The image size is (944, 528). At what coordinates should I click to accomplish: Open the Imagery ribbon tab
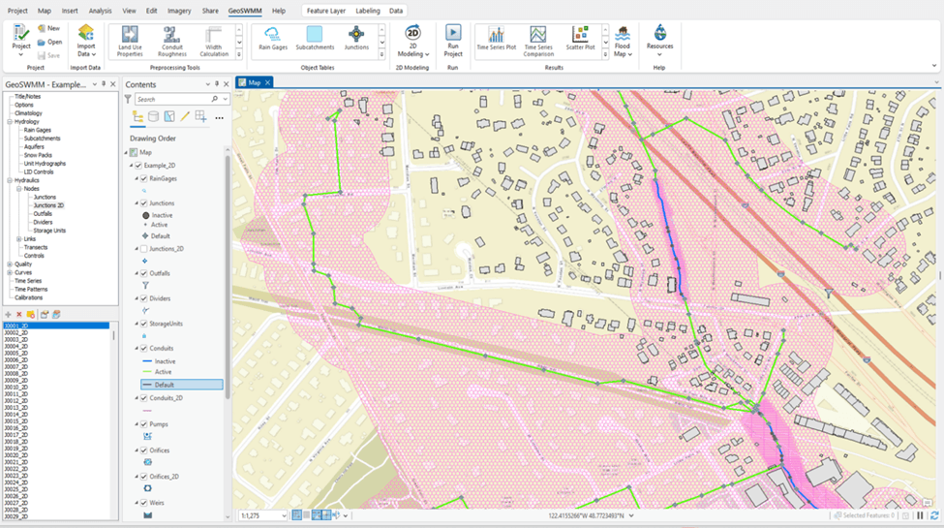coord(179,11)
